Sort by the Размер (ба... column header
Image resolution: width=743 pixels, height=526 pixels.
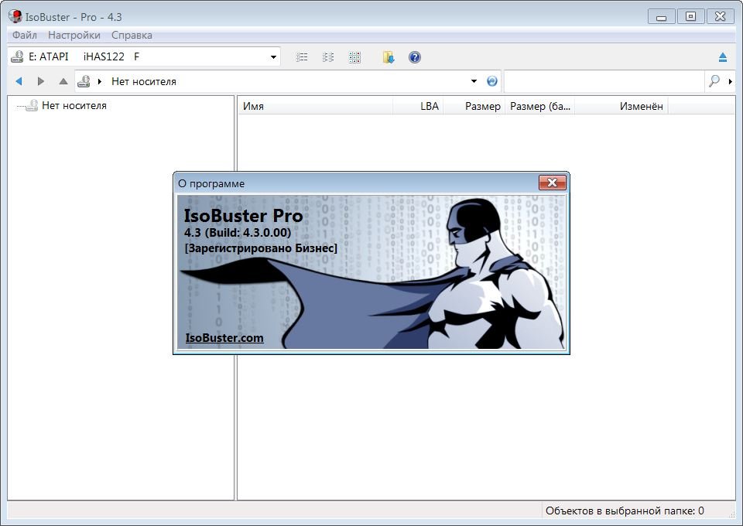(x=539, y=106)
